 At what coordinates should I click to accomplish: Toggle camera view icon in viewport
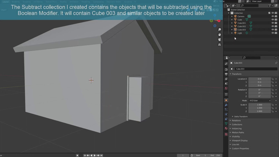point(220,39)
